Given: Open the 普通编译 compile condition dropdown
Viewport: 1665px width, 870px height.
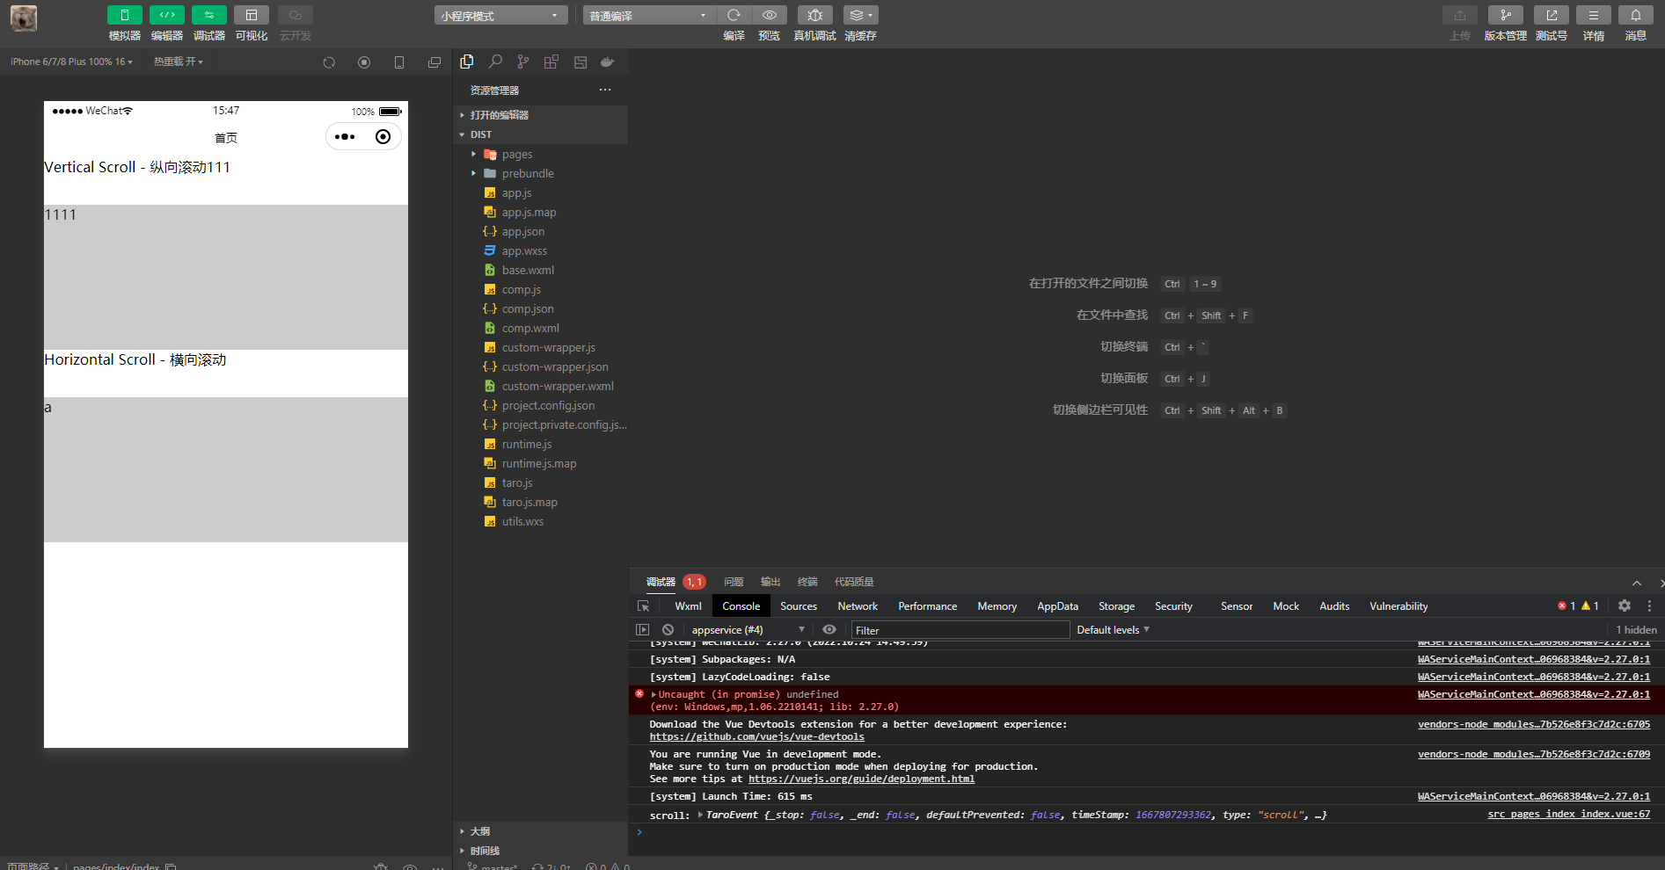Looking at the screenshot, I should [647, 15].
